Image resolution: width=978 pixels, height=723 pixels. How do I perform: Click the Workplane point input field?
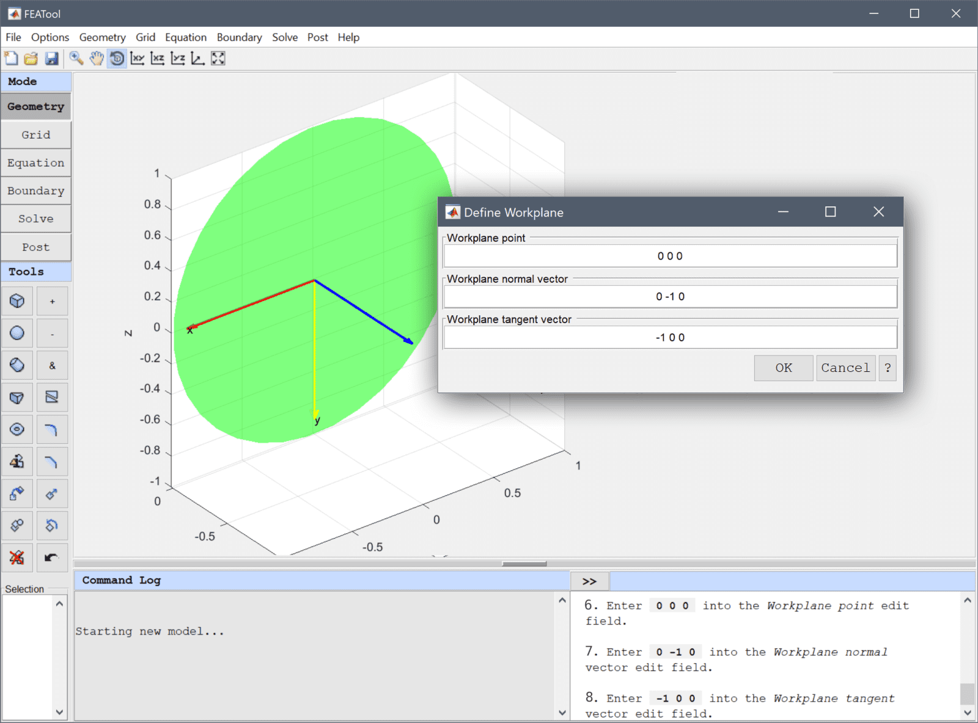(671, 256)
